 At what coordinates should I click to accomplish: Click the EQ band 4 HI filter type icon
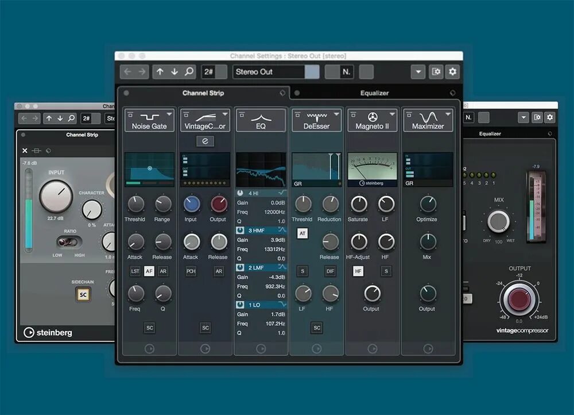point(281,193)
